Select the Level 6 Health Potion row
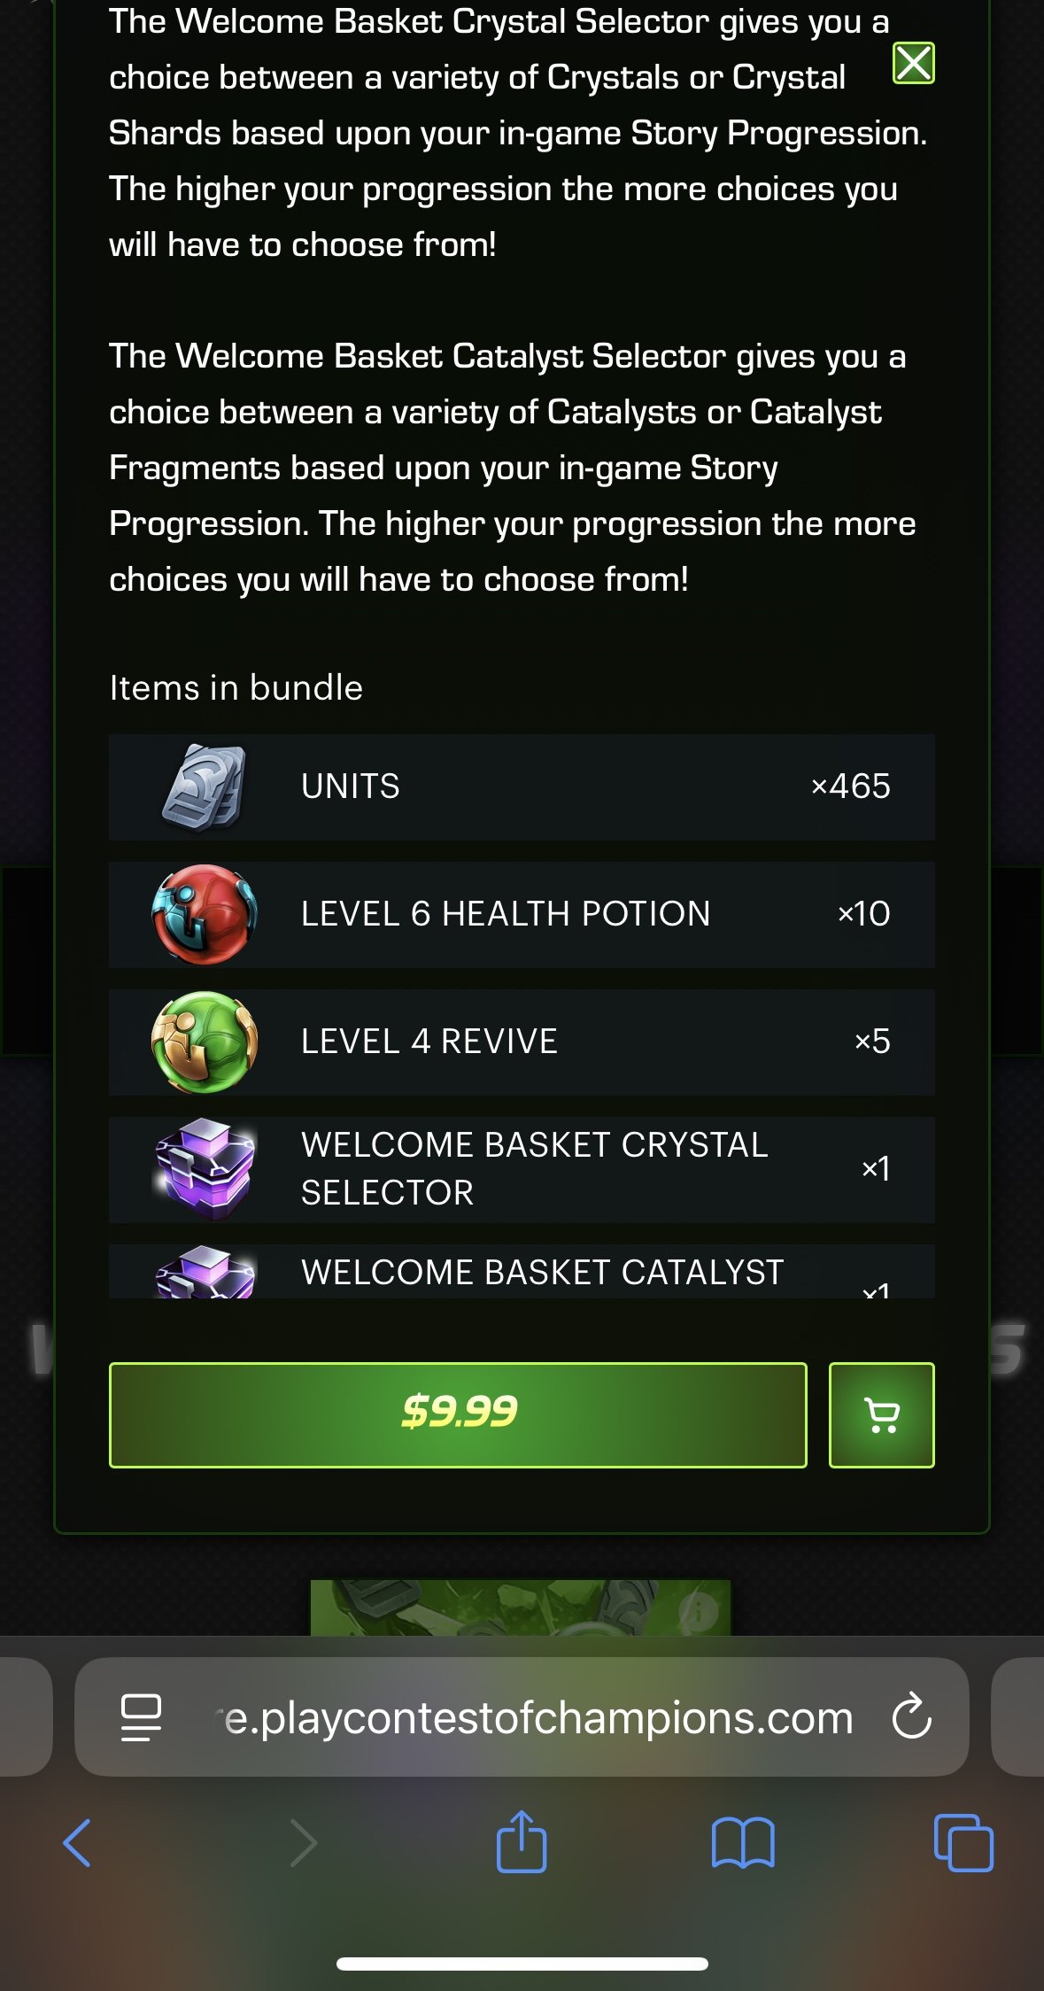Viewport: 1044px width, 1991px height. [522, 914]
